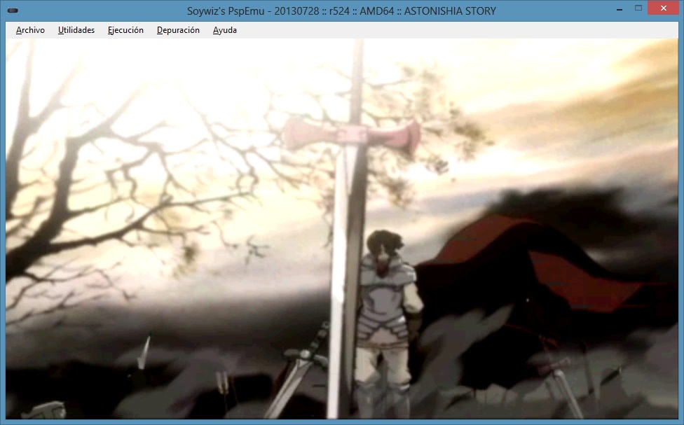The height and width of the screenshot is (425, 684).
Task: Expand the Ejecución menu
Action: (125, 30)
